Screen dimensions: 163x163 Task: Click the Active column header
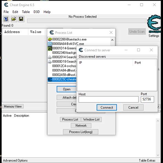pos(7,116)
